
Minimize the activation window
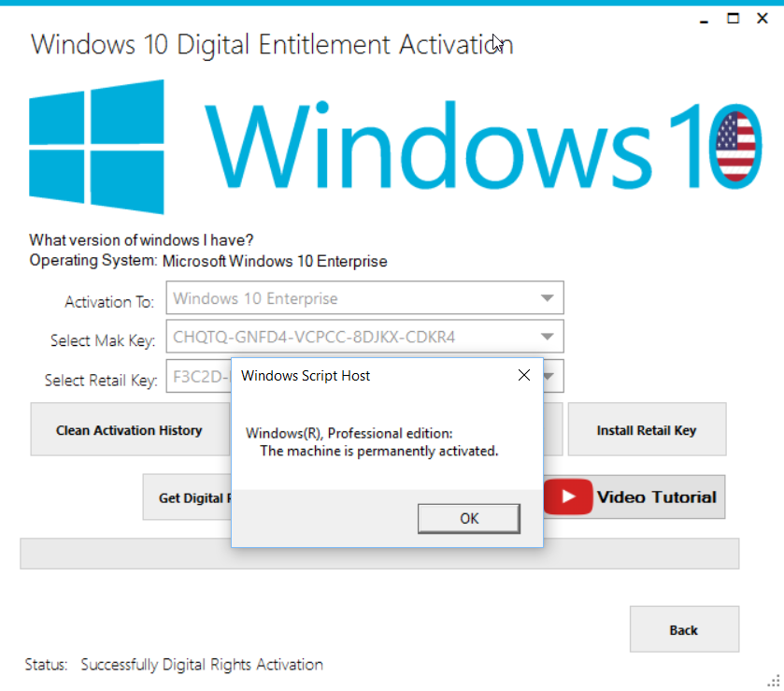pyautogui.click(x=704, y=20)
